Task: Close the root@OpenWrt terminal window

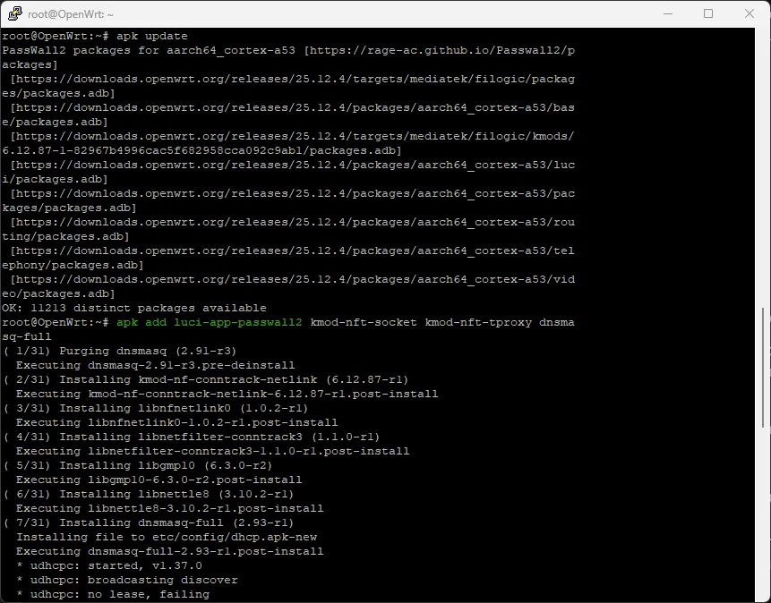Action: click(749, 13)
